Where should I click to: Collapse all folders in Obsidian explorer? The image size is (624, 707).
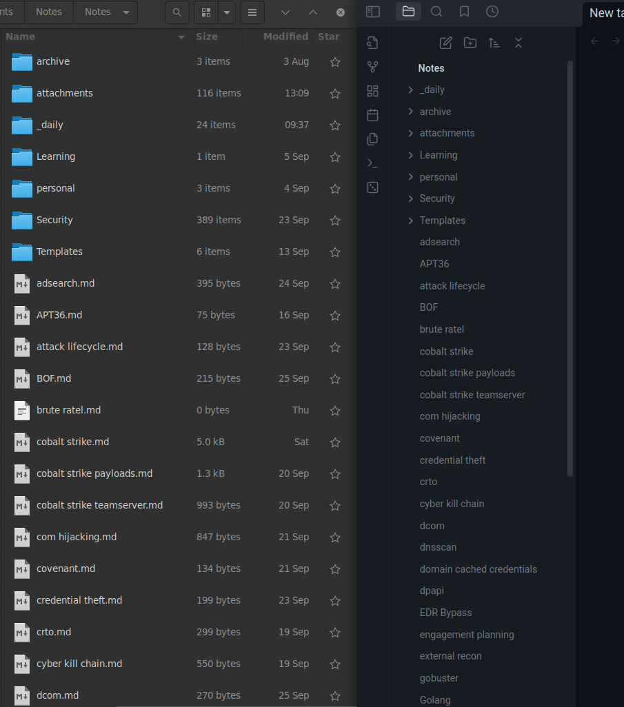pos(519,43)
